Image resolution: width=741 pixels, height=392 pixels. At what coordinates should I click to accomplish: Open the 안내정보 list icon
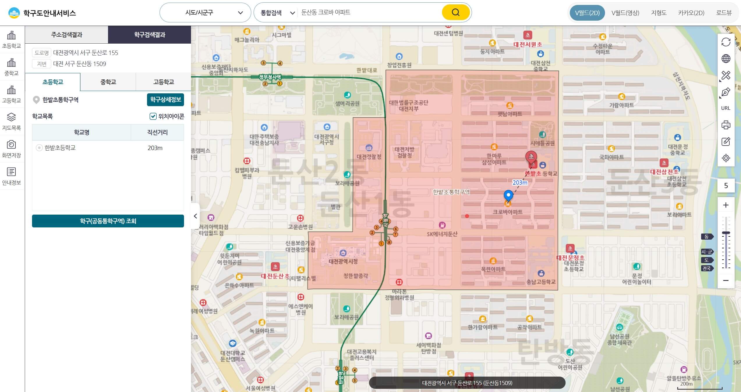11,176
